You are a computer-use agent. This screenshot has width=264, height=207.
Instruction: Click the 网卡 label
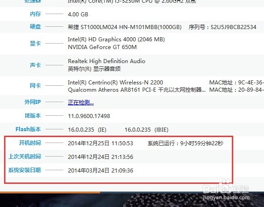tap(35, 86)
